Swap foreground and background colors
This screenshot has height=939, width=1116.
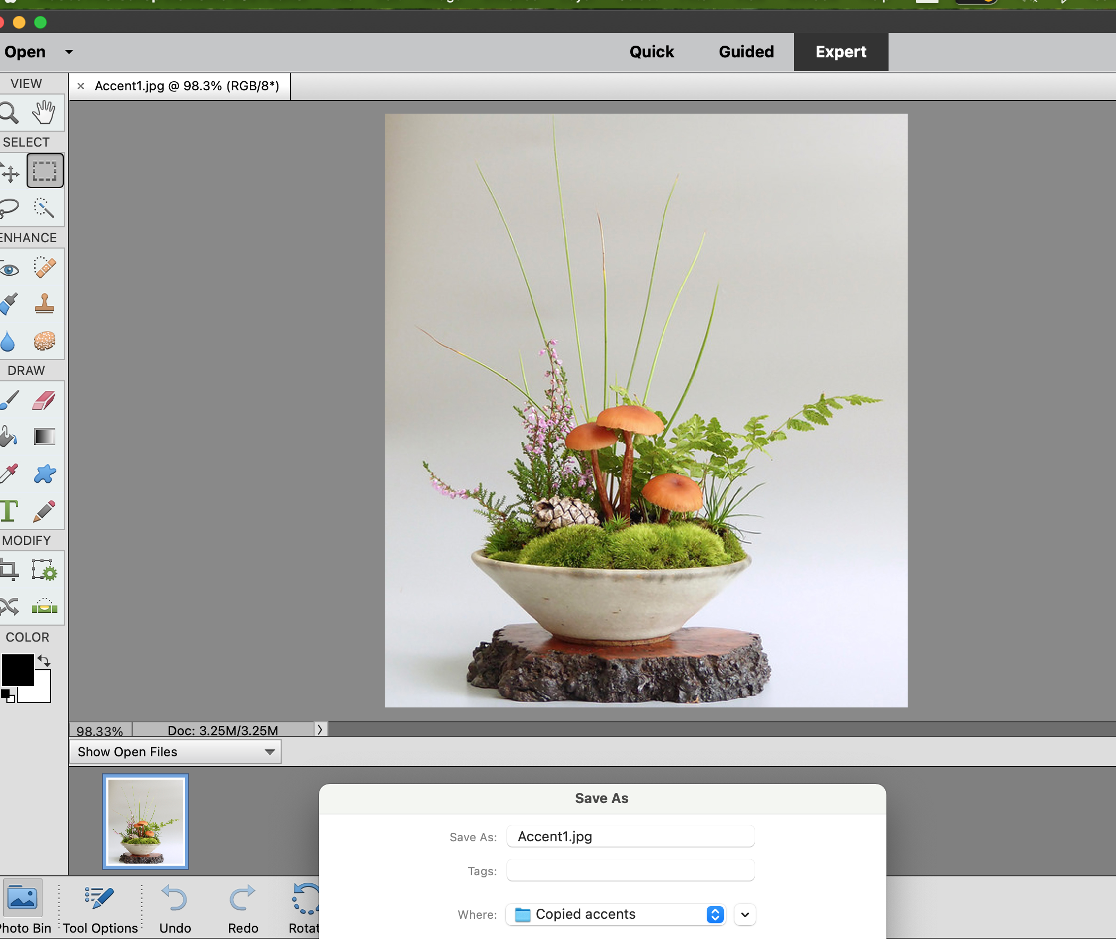click(44, 661)
